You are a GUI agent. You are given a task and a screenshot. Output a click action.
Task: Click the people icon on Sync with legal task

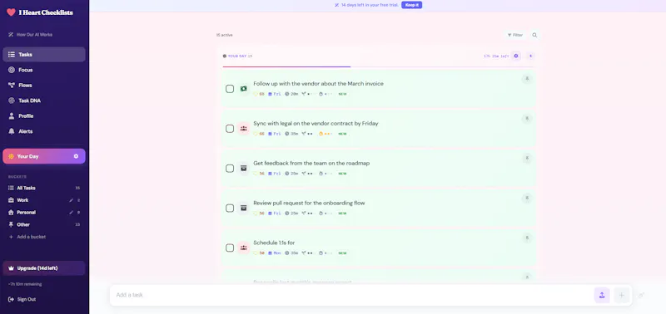244,129
